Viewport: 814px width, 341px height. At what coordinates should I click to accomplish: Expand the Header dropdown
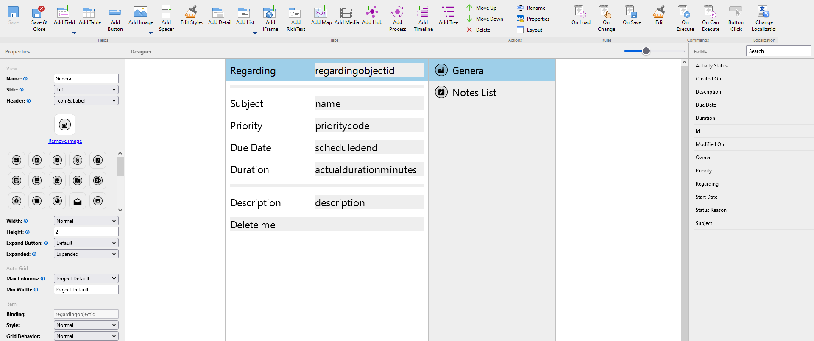(x=86, y=101)
